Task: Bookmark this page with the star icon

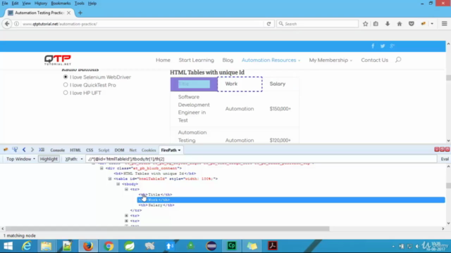Action: [x=365, y=24]
